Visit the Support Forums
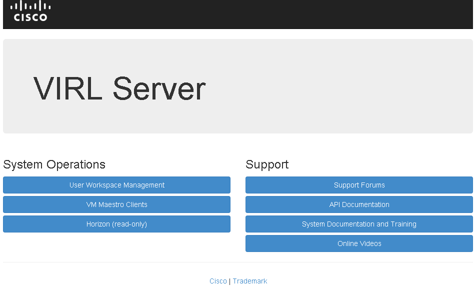 359,185
